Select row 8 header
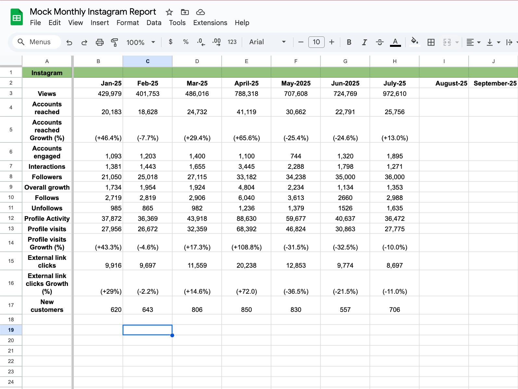The width and height of the screenshot is (518, 389). coord(11,177)
